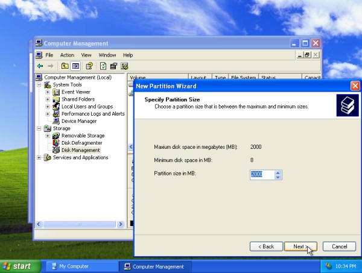This screenshot has height=273, width=362.
Task: Expand the Performance Logs and Alerts node
Action: pyautogui.click(x=48, y=114)
